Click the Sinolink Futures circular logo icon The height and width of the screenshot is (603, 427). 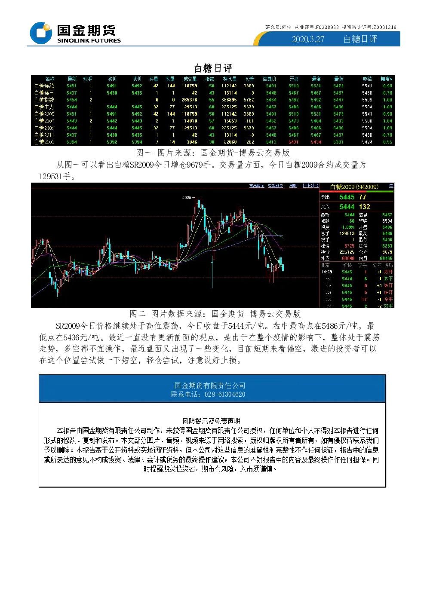coord(41,33)
